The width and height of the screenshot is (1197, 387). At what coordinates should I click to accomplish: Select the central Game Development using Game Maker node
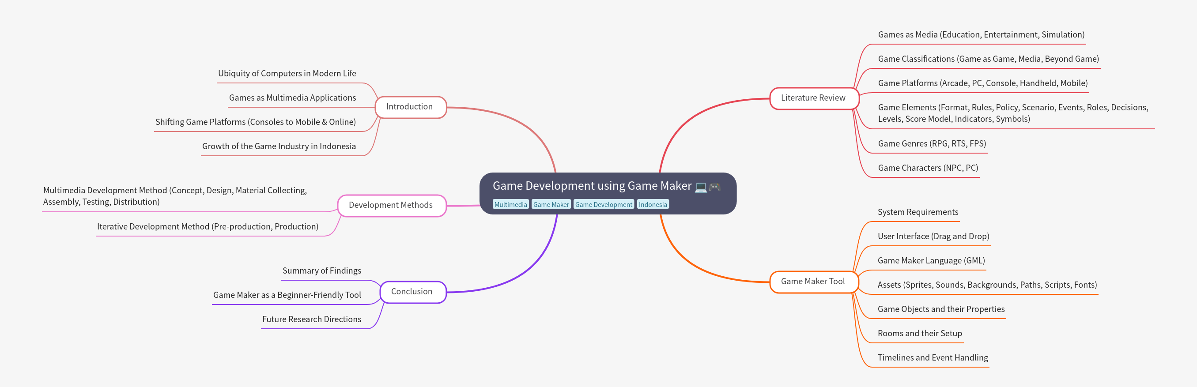point(607,193)
